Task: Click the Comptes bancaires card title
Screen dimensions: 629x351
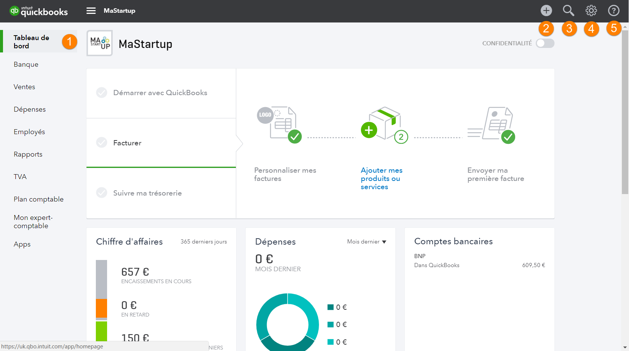Action: point(453,241)
